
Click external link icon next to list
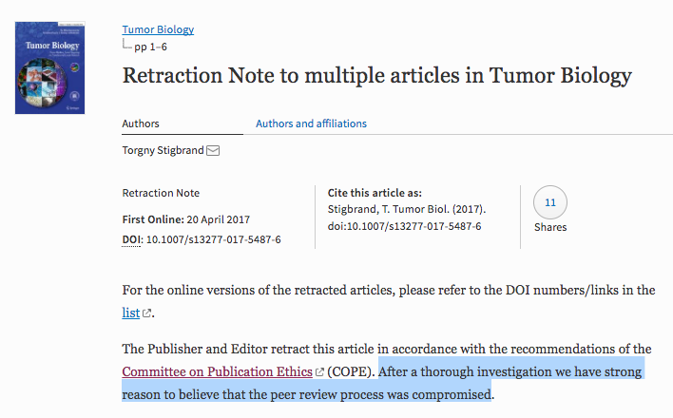[x=146, y=313]
